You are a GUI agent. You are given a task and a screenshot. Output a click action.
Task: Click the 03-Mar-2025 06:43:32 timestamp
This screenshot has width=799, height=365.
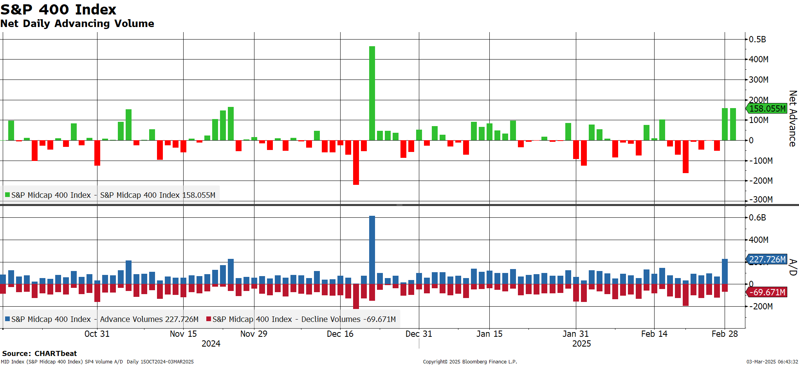tap(772, 361)
